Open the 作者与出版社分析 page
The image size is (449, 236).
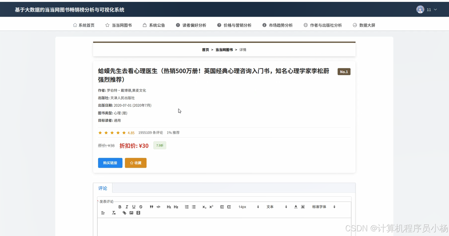(x=323, y=25)
